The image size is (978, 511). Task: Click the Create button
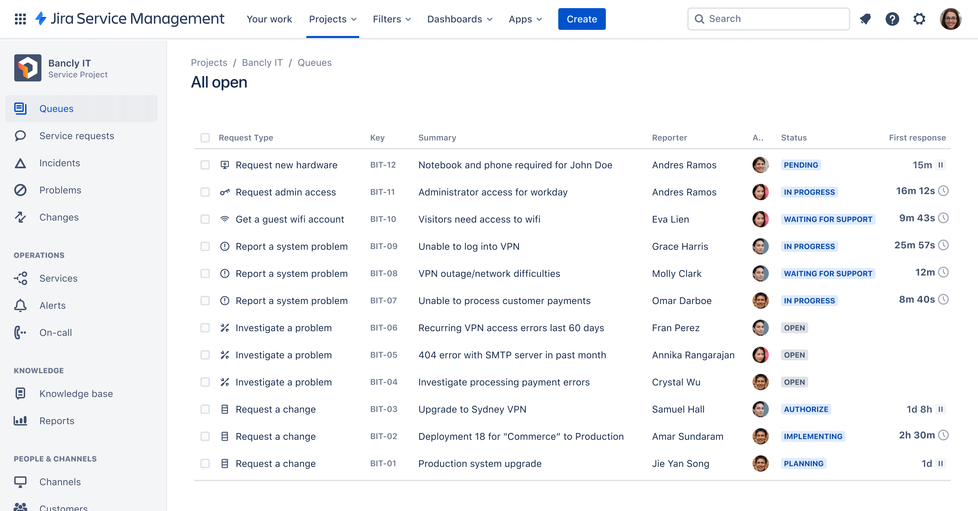(x=582, y=19)
